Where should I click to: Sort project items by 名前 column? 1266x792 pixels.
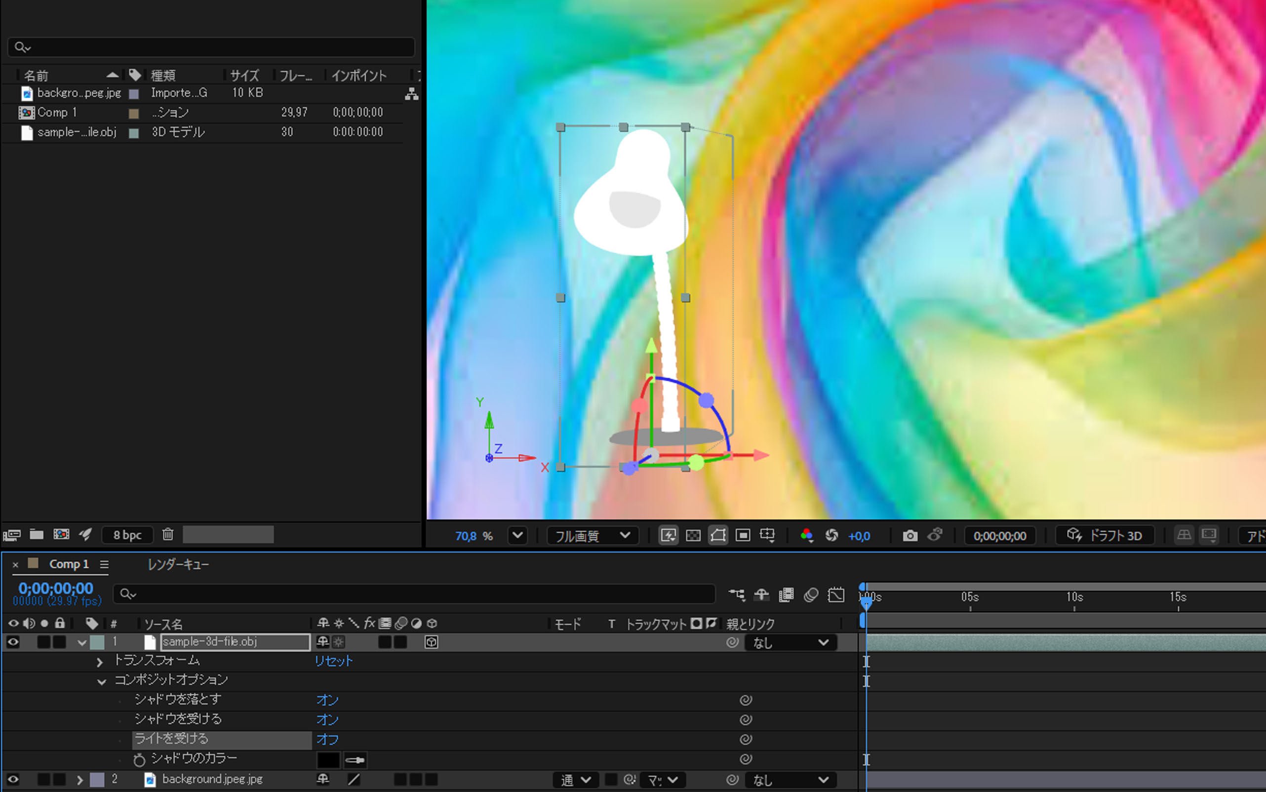coord(36,76)
